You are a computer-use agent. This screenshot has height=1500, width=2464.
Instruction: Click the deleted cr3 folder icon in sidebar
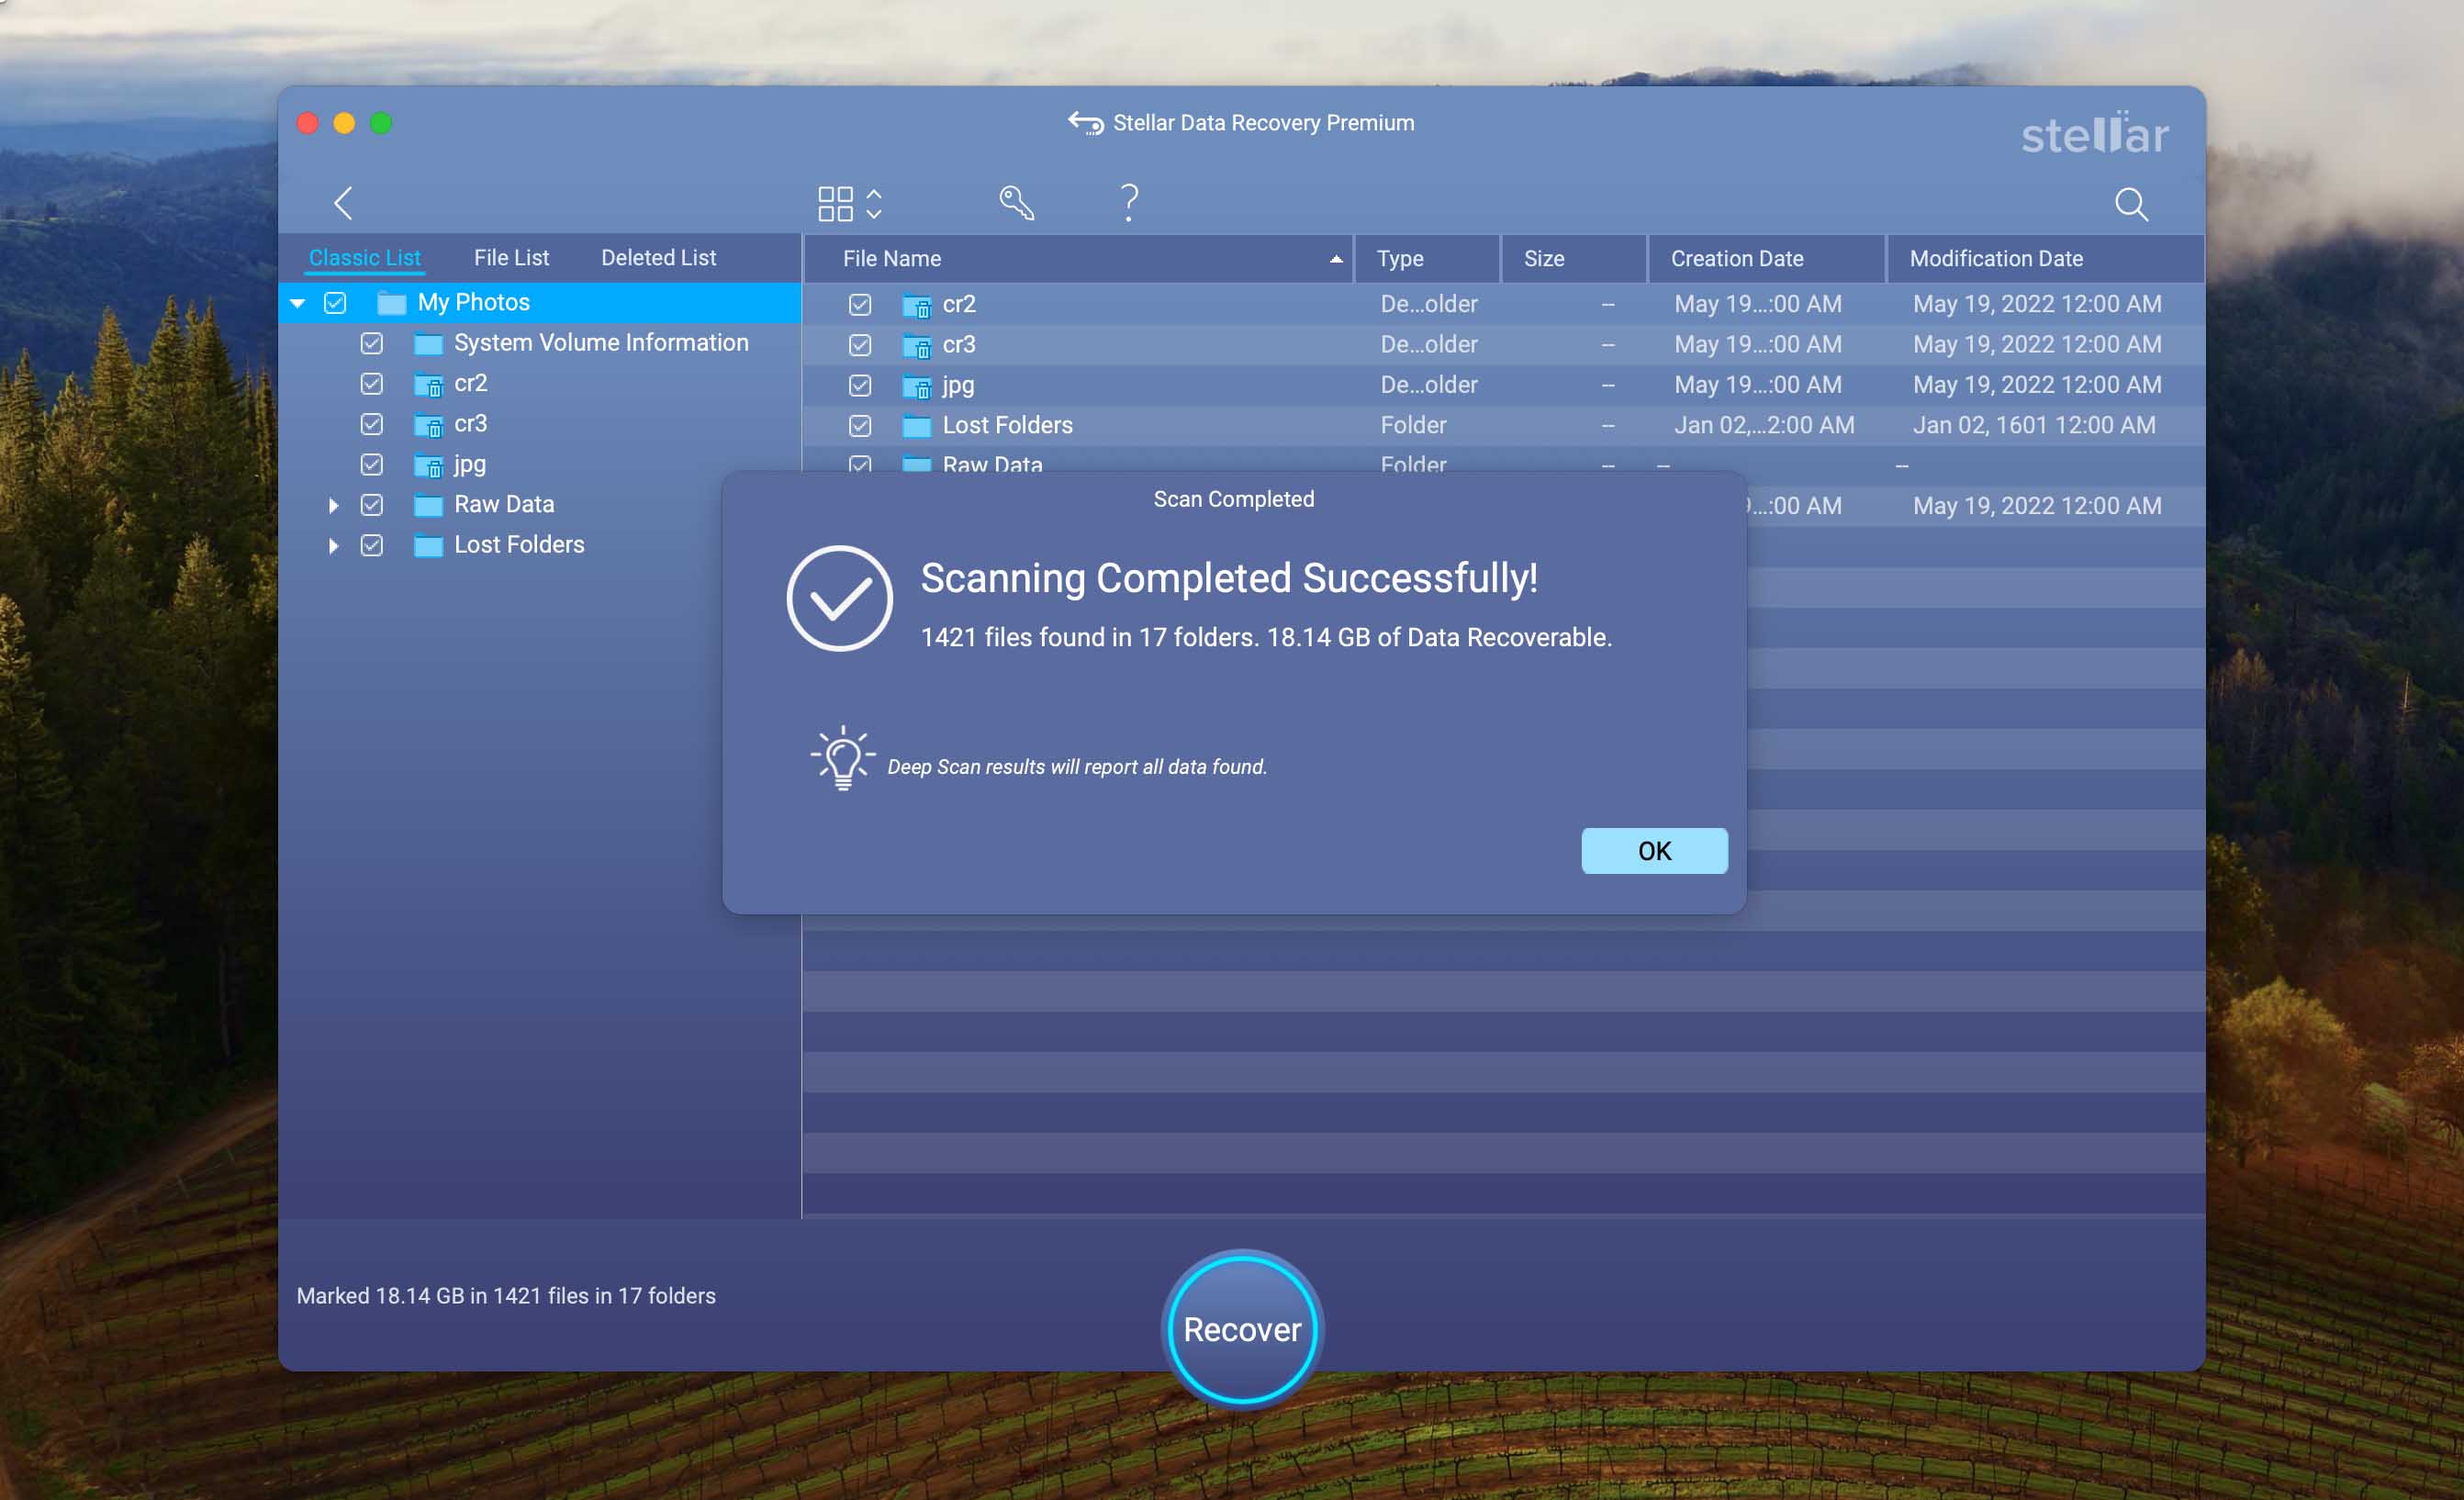point(428,425)
